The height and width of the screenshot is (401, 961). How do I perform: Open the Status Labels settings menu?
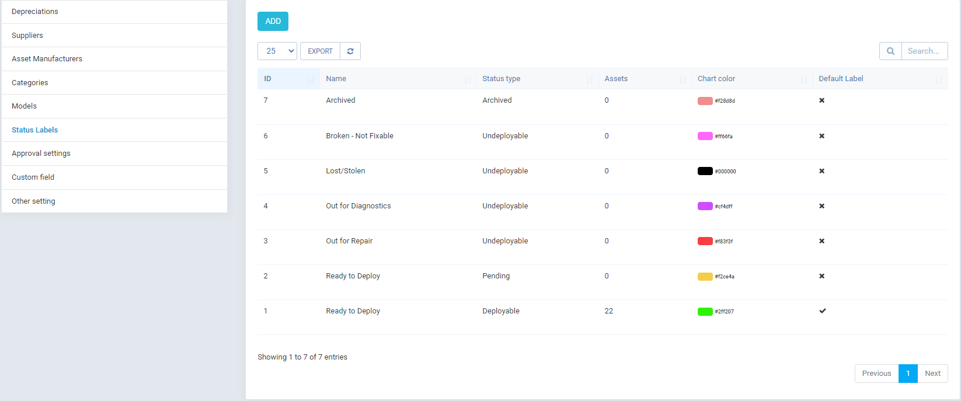35,130
